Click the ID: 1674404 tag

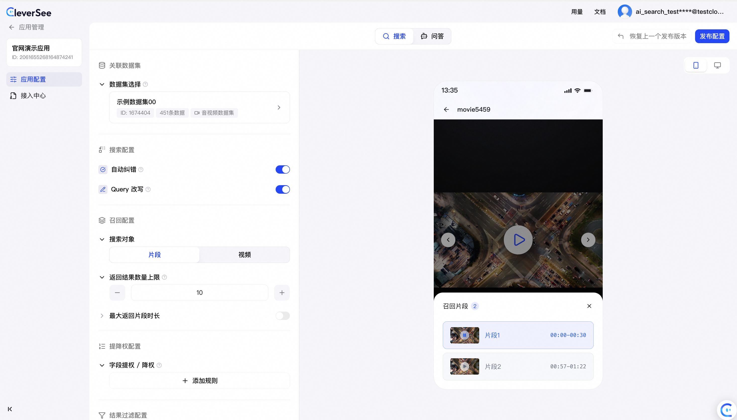click(x=135, y=113)
